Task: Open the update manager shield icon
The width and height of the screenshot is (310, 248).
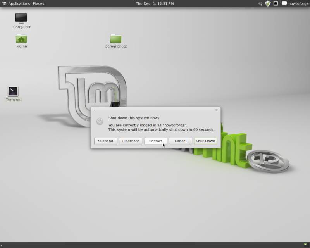Action: tap(268, 3)
